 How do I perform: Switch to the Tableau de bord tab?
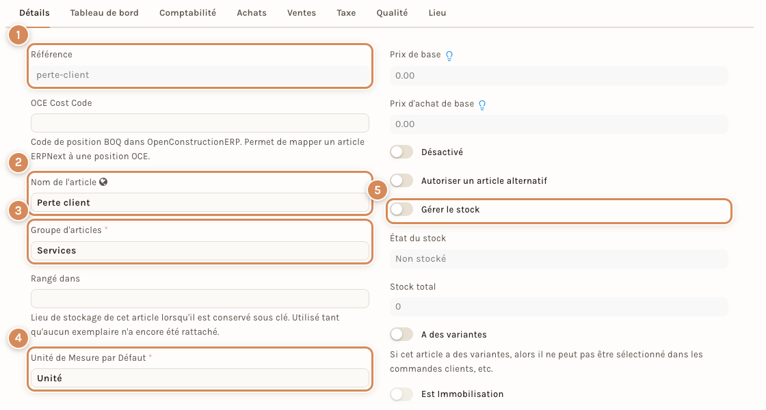[x=105, y=13]
